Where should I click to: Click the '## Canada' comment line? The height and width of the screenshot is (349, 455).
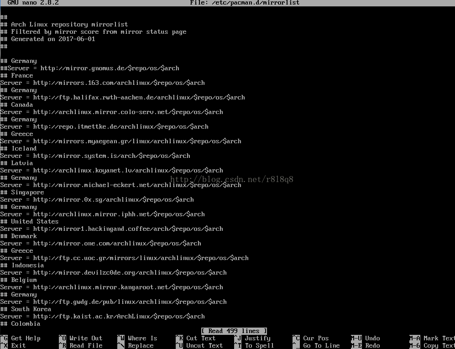[16, 105]
